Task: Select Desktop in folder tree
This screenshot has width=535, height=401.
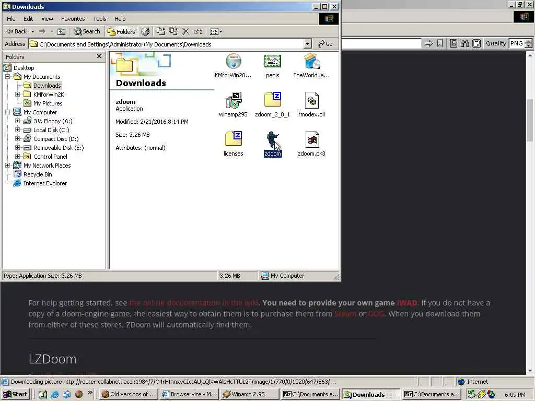Action: (x=24, y=68)
